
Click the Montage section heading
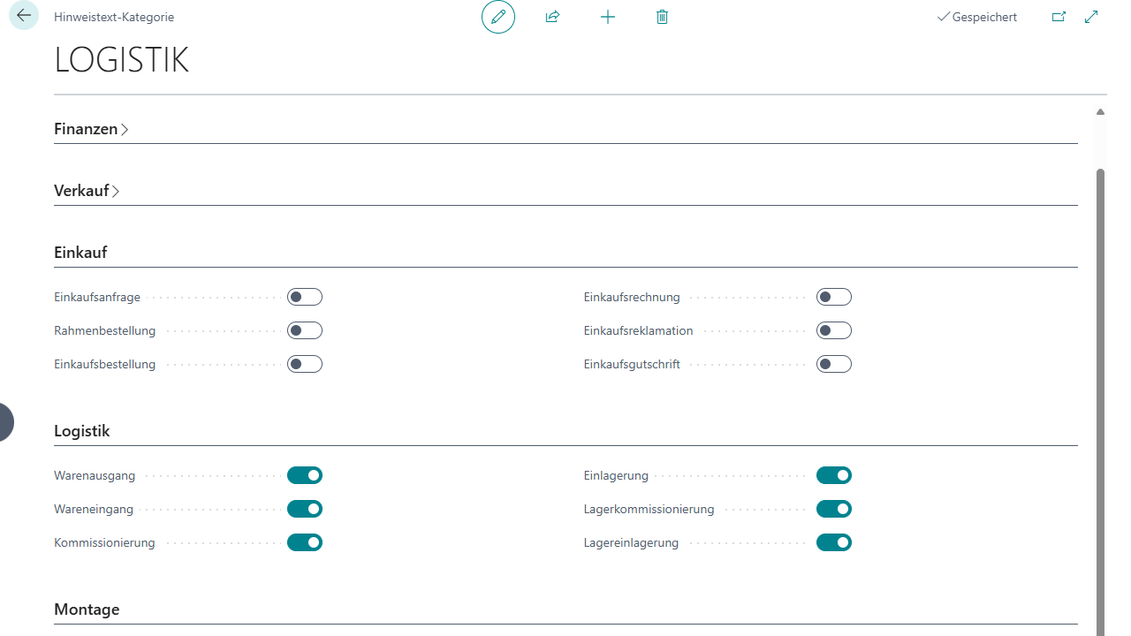[x=87, y=609]
